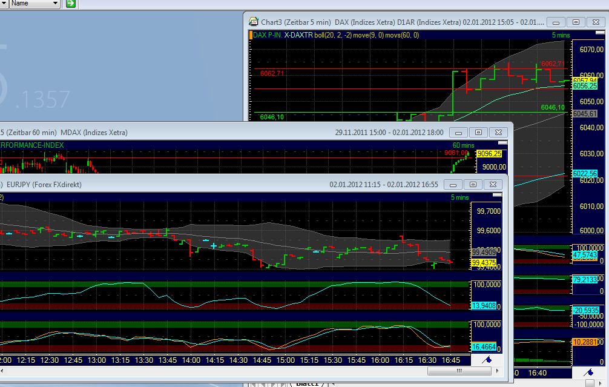Select the blue flag tool below the DAX chart
The width and height of the screenshot is (609, 387).
591,373
